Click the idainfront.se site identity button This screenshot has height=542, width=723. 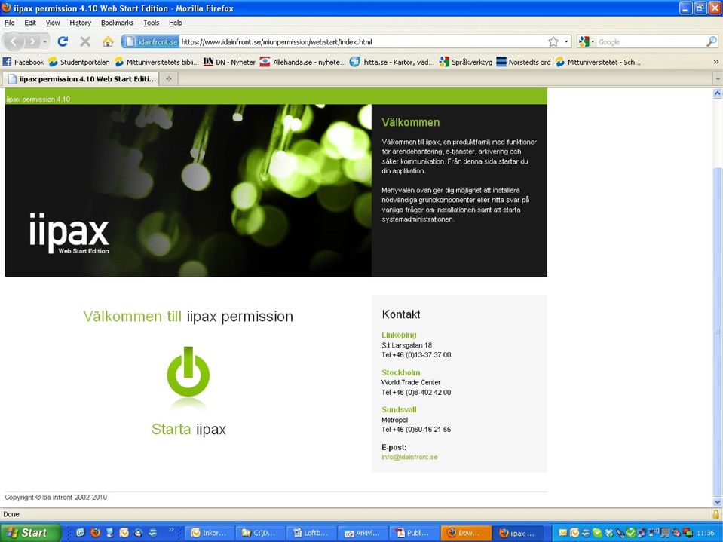point(150,42)
